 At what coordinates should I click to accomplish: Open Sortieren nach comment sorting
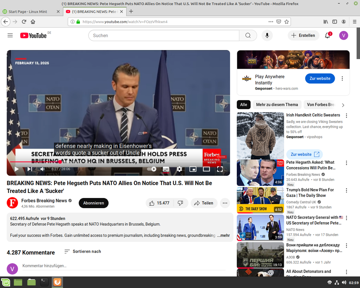click(x=83, y=252)
